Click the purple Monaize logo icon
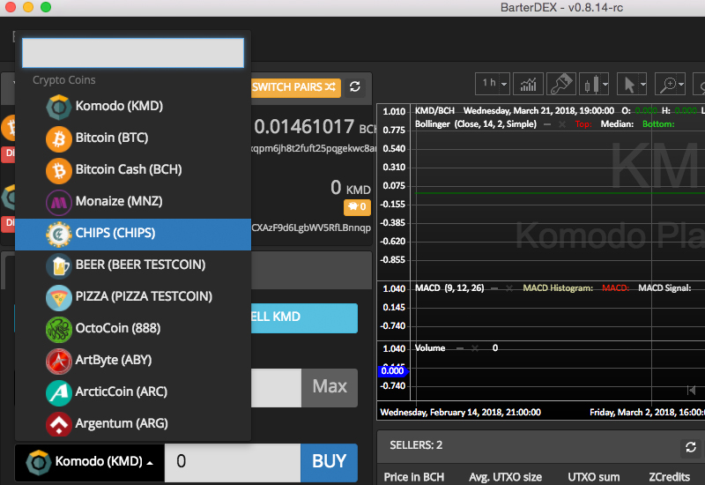Viewport: 705px width, 485px height. 58,203
